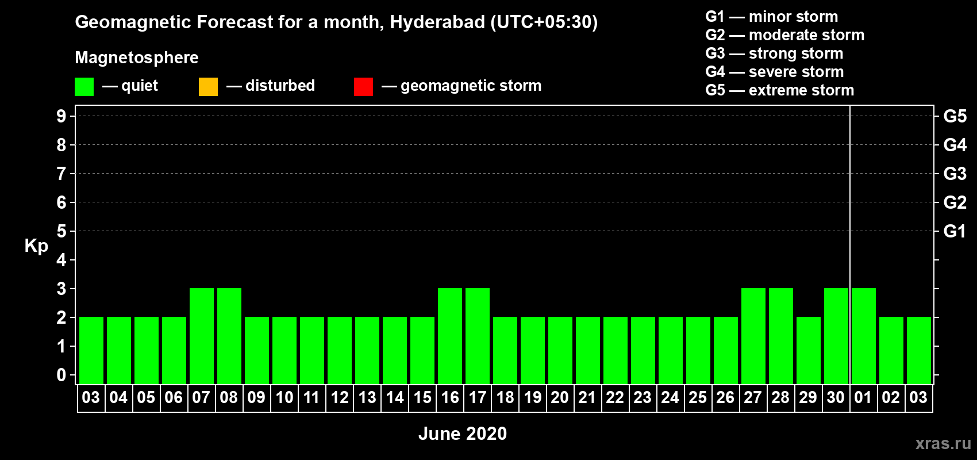The image size is (977, 460).
Task: Click the 'G5 — extreme storm' legend line
Action: (780, 90)
